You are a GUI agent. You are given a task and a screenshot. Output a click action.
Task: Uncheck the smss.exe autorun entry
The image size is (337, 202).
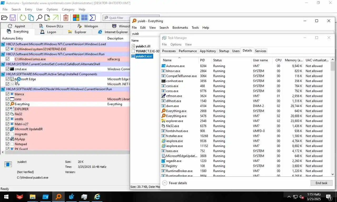click(x=8, y=59)
